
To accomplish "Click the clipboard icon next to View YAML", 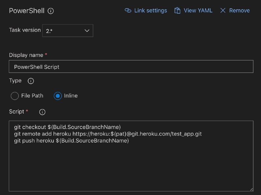I will tap(177, 10).
